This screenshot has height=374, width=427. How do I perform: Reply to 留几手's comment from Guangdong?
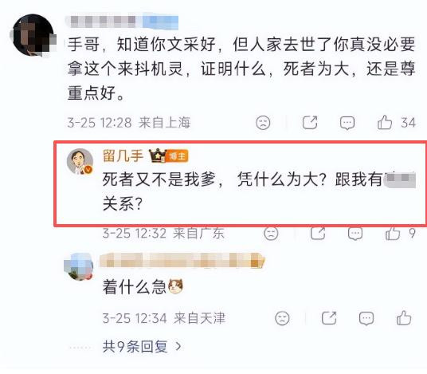click(355, 234)
